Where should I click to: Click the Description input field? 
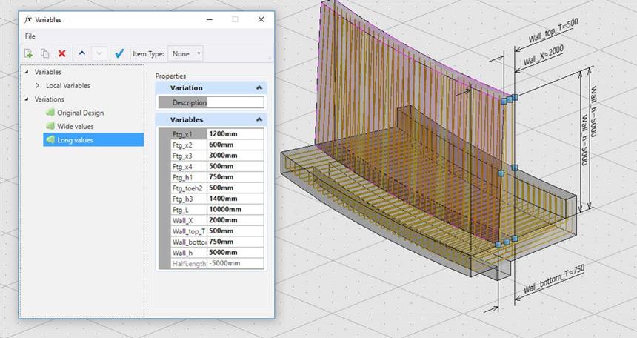(235, 102)
